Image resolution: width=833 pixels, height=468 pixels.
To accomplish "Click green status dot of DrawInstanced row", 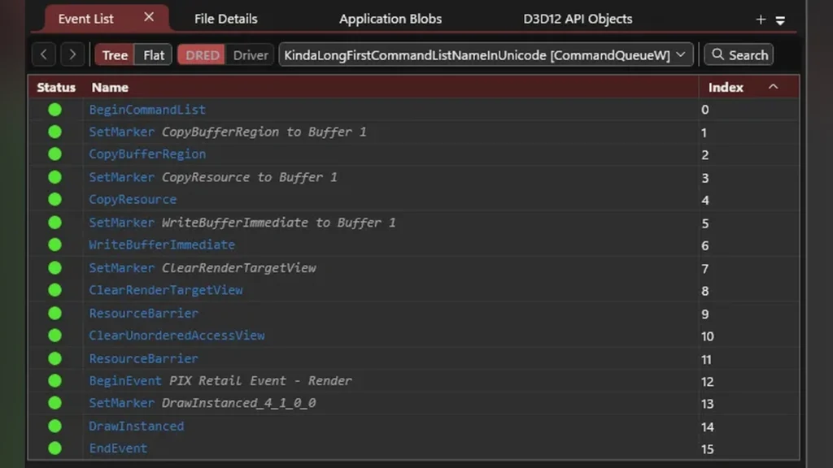I will coord(55,426).
